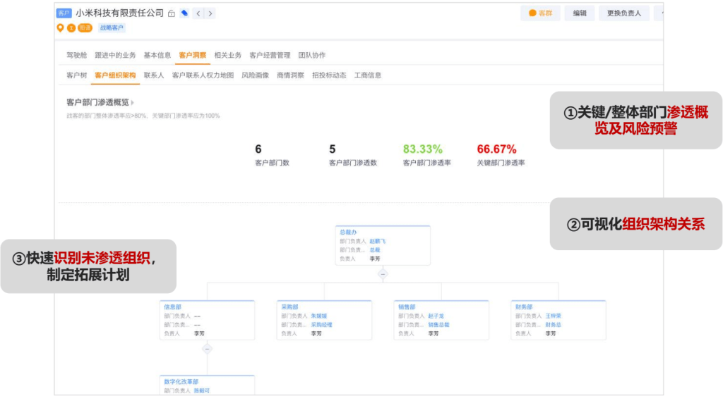The width and height of the screenshot is (723, 396).
Task: Click the blue tag icon in header
Action: (184, 13)
